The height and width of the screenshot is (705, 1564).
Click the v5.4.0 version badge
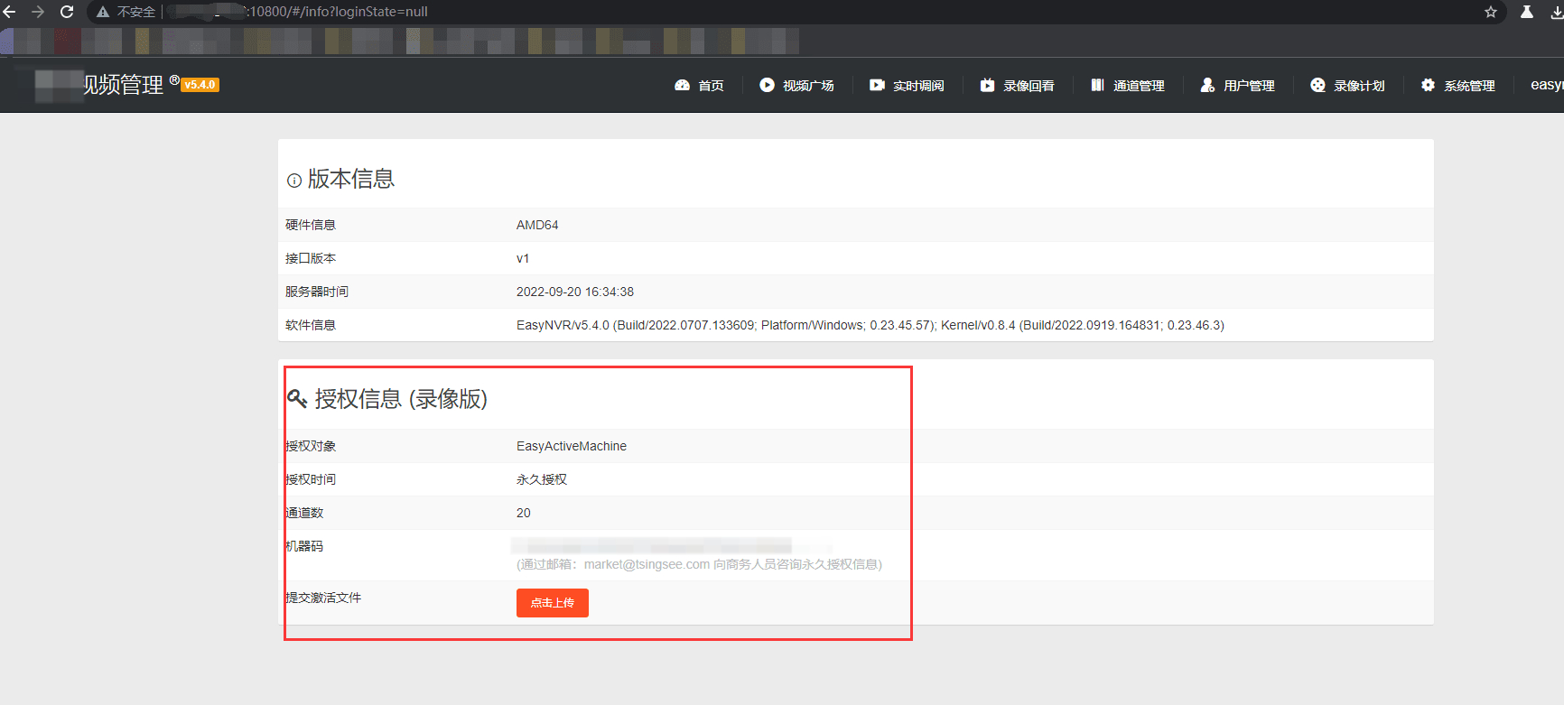click(x=200, y=85)
